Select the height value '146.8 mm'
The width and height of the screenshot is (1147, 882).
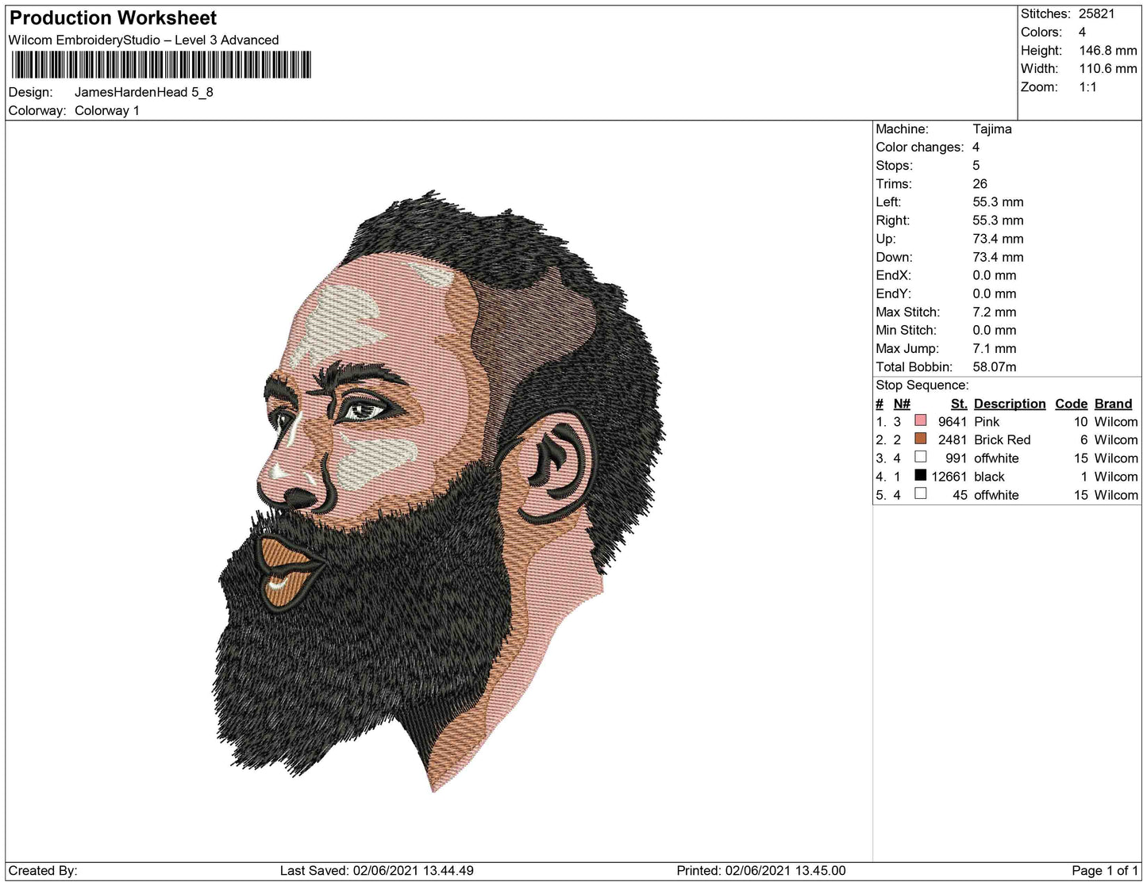1108,50
